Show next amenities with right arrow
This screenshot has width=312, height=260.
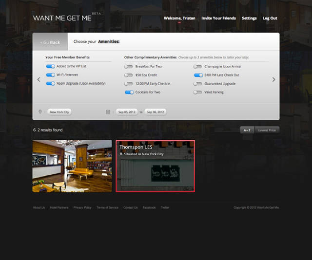pyautogui.click(x=273, y=79)
